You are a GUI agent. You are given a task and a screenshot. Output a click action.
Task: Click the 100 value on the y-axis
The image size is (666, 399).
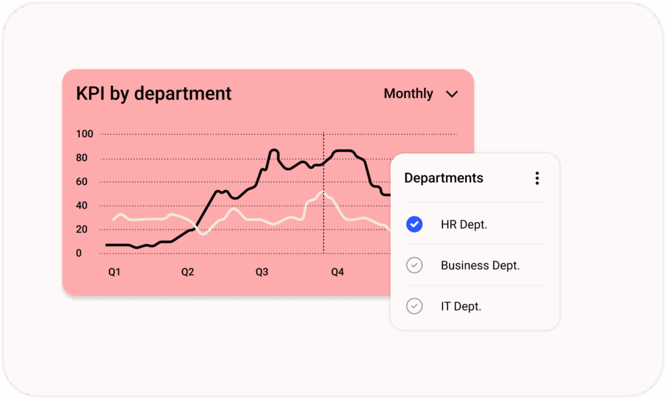(x=85, y=135)
